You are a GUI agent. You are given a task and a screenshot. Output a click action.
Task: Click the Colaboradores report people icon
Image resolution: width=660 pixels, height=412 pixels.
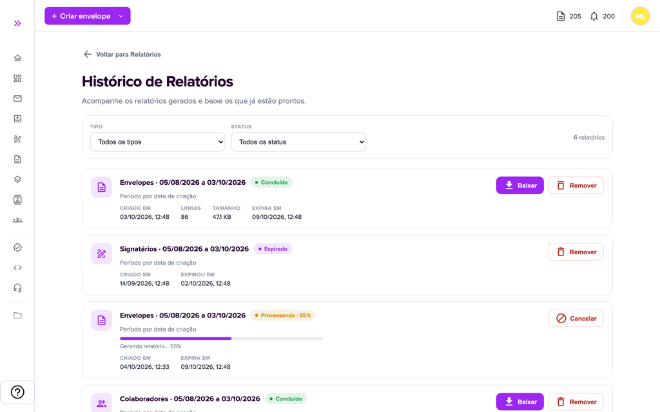pyautogui.click(x=101, y=403)
